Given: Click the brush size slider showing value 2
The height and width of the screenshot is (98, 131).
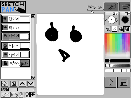Looking at the screenshot, I should [x=110, y=14].
